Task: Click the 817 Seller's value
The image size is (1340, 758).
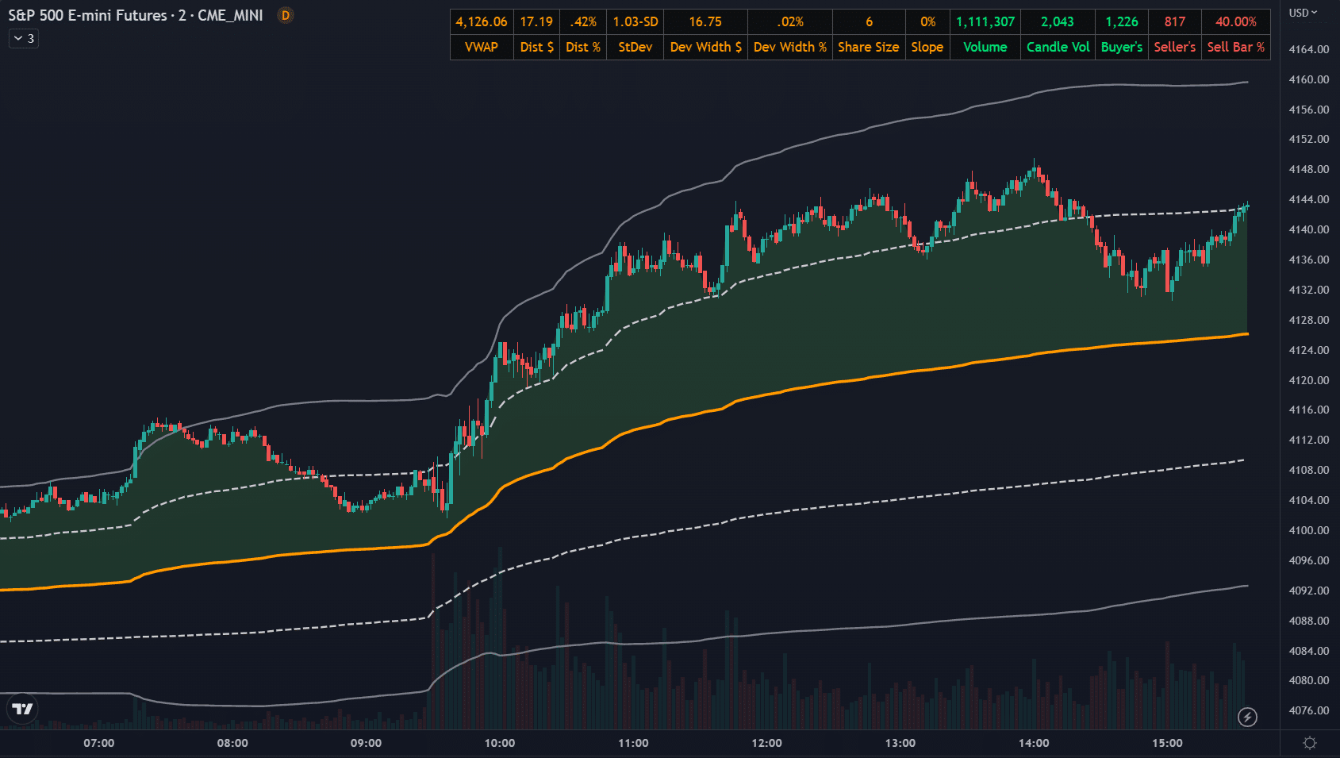Action: 1175,22
